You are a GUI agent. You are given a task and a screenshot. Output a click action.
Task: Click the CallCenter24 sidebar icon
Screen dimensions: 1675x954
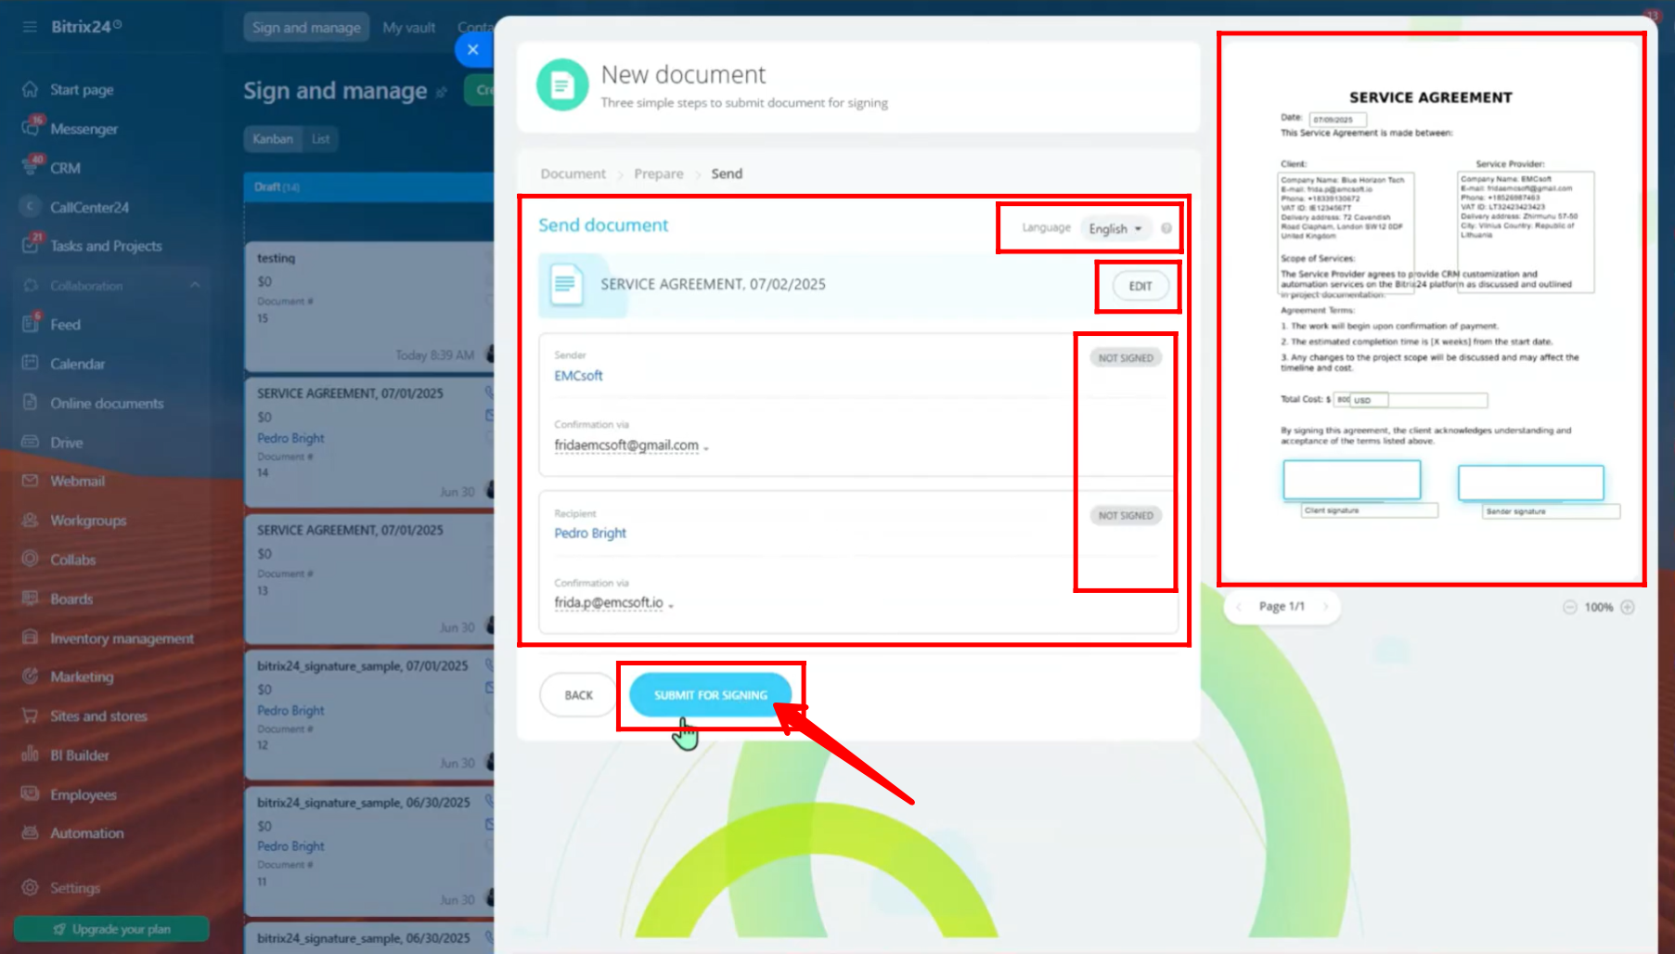point(30,207)
